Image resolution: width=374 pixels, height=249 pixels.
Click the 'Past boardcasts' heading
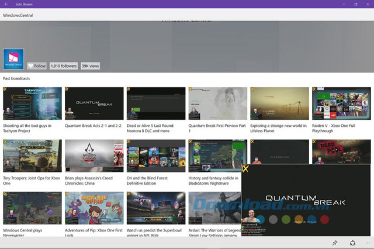(16, 78)
